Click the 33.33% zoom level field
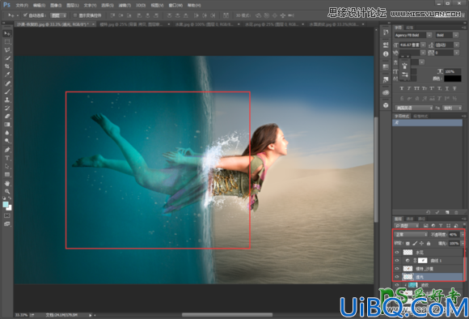This screenshot has height=319, width=469. click(21, 315)
